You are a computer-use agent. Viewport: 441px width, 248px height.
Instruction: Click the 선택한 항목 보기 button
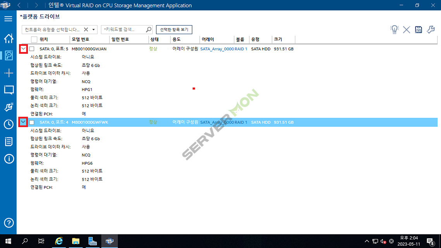[174, 29]
